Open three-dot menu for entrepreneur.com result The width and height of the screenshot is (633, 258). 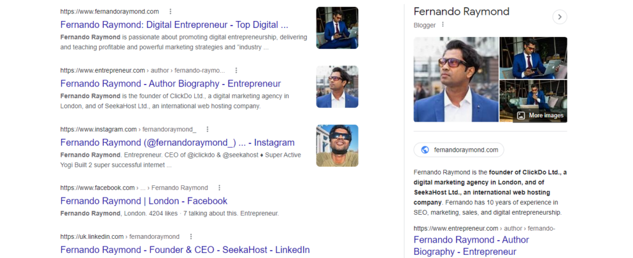tap(236, 70)
